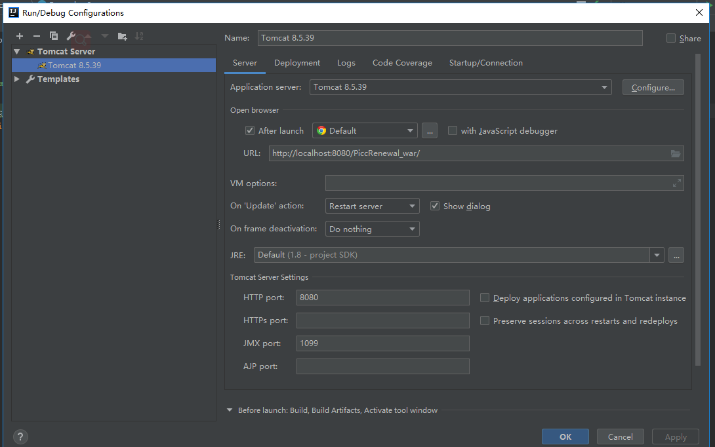Click the browse folder icon in URL field
This screenshot has height=447, width=715.
pos(676,153)
